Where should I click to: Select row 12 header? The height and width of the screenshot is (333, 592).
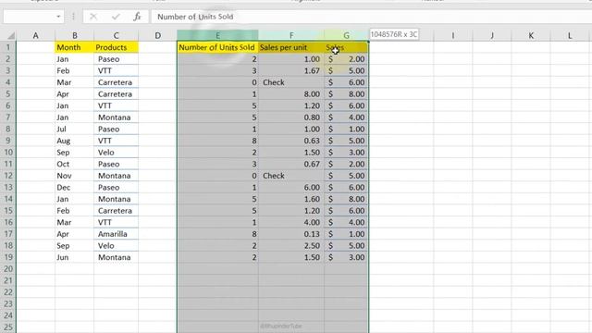[8, 176]
